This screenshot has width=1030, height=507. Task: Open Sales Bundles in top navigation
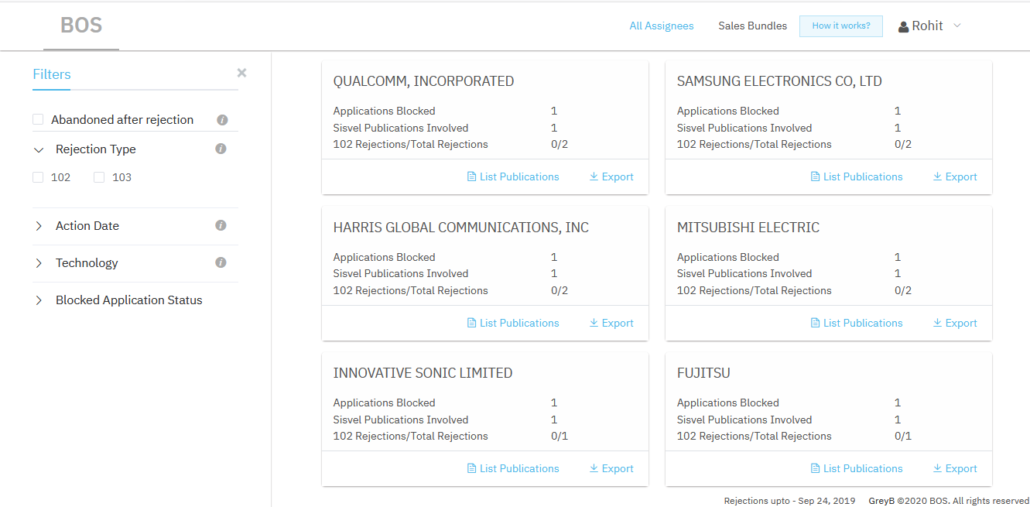click(x=752, y=26)
